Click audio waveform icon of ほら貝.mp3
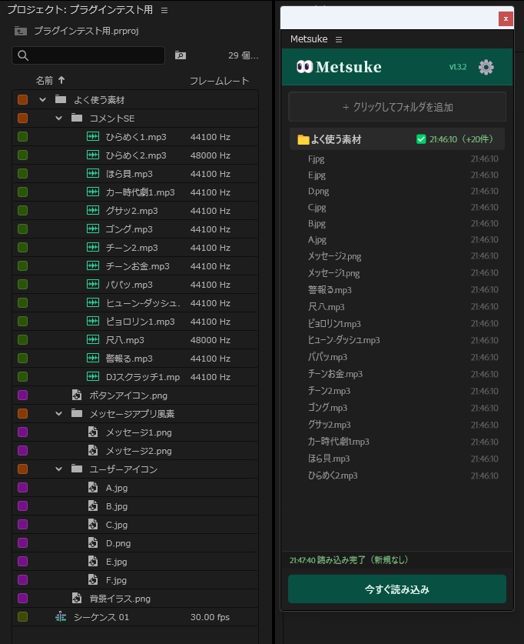The width and height of the screenshot is (524, 644). click(93, 174)
